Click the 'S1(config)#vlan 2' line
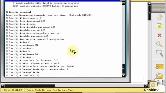 [18, 42]
